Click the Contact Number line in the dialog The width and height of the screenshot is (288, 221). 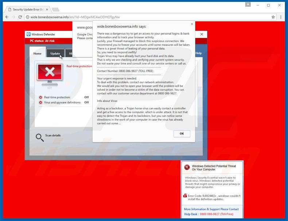[125, 71]
